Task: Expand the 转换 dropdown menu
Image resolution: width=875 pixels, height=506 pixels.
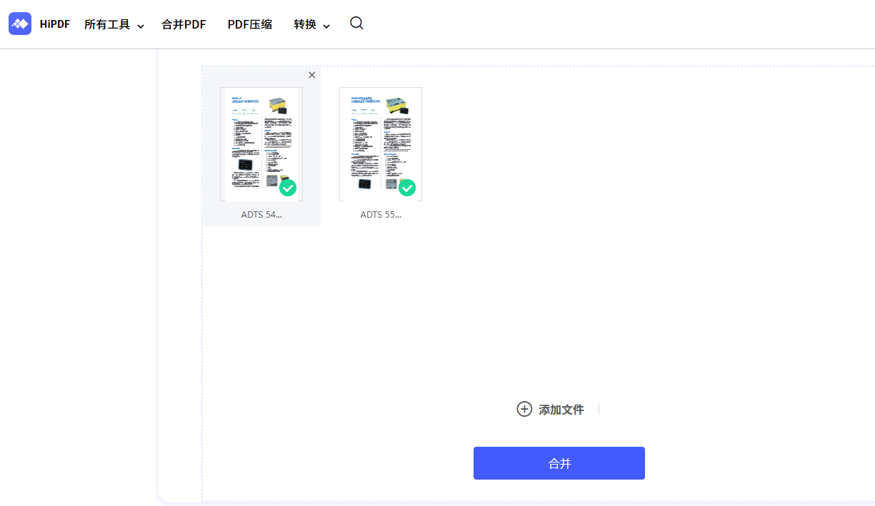Action: coord(311,24)
